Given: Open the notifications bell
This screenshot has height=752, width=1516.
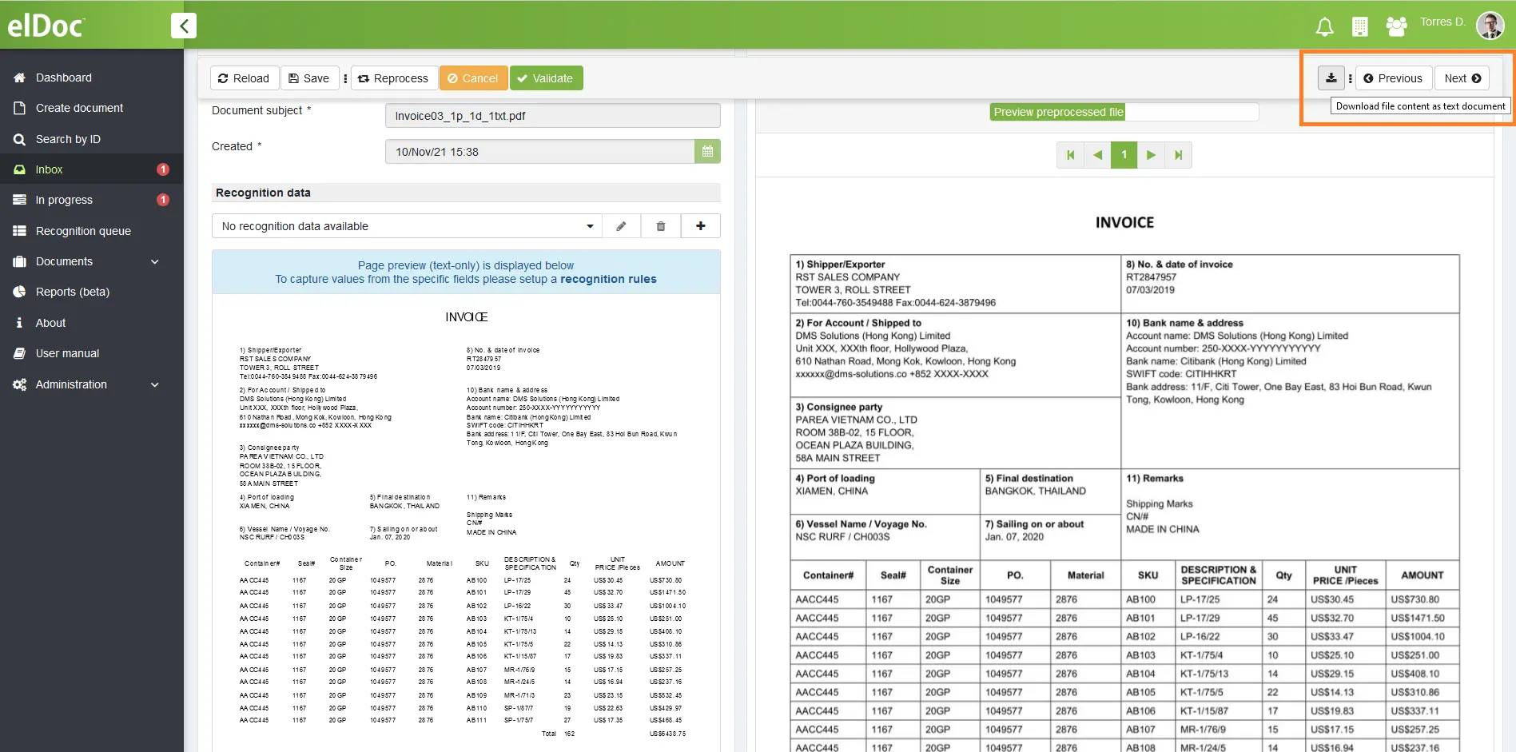Looking at the screenshot, I should click(1324, 27).
